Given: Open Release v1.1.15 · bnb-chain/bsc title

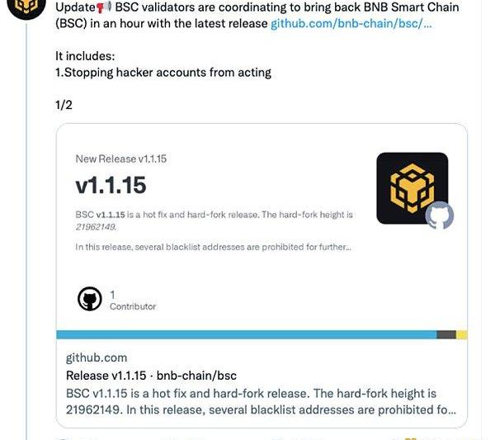Looking at the screenshot, I should tap(151, 376).
